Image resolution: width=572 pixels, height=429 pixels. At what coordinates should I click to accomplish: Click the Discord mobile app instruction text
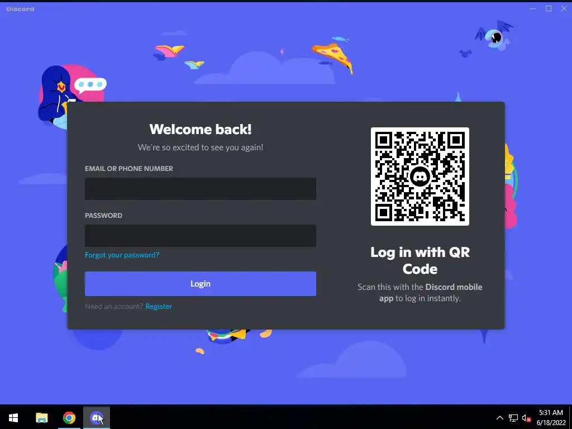(420, 293)
